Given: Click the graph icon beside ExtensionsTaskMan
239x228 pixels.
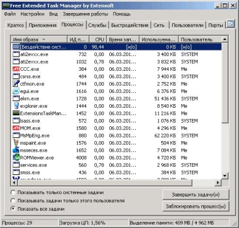Looking at the screenshot, I should click(16, 113).
